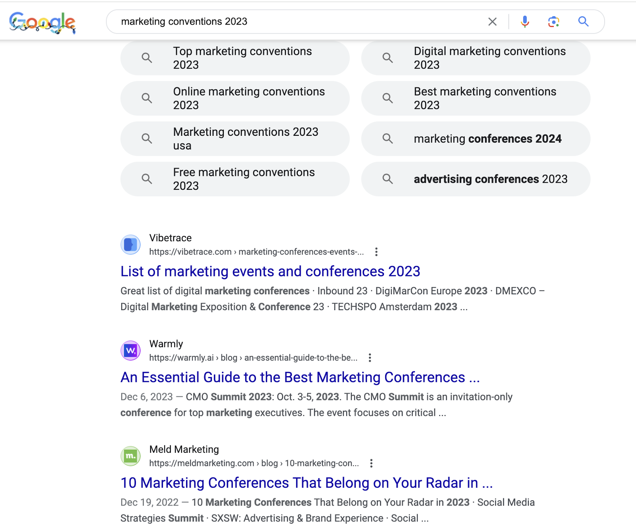Open meldmarketing.com blog breadcrumb URL

254,463
